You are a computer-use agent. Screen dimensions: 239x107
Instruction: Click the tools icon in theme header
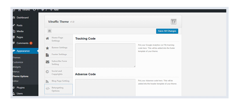(173, 22)
